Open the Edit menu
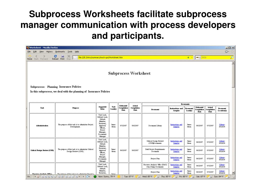This screenshot has width=256, height=192. [35, 52]
